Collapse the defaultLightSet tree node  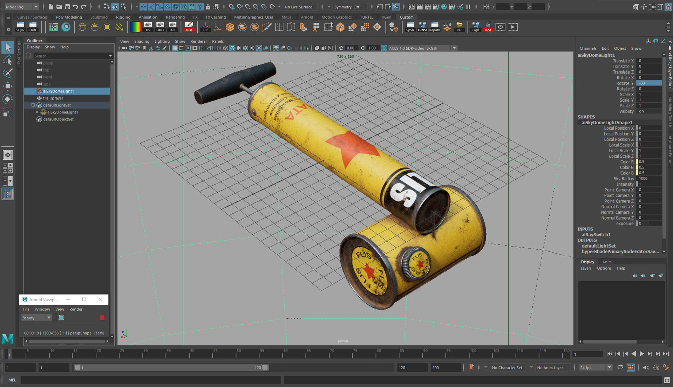point(33,105)
